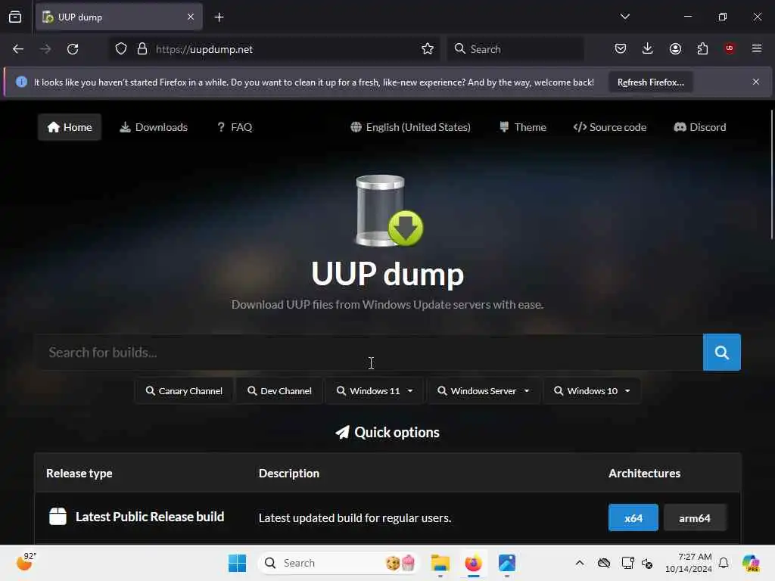Image resolution: width=775 pixels, height=581 pixels.
Task: Click the OneDrive cloud tray icon
Action: [604, 563]
